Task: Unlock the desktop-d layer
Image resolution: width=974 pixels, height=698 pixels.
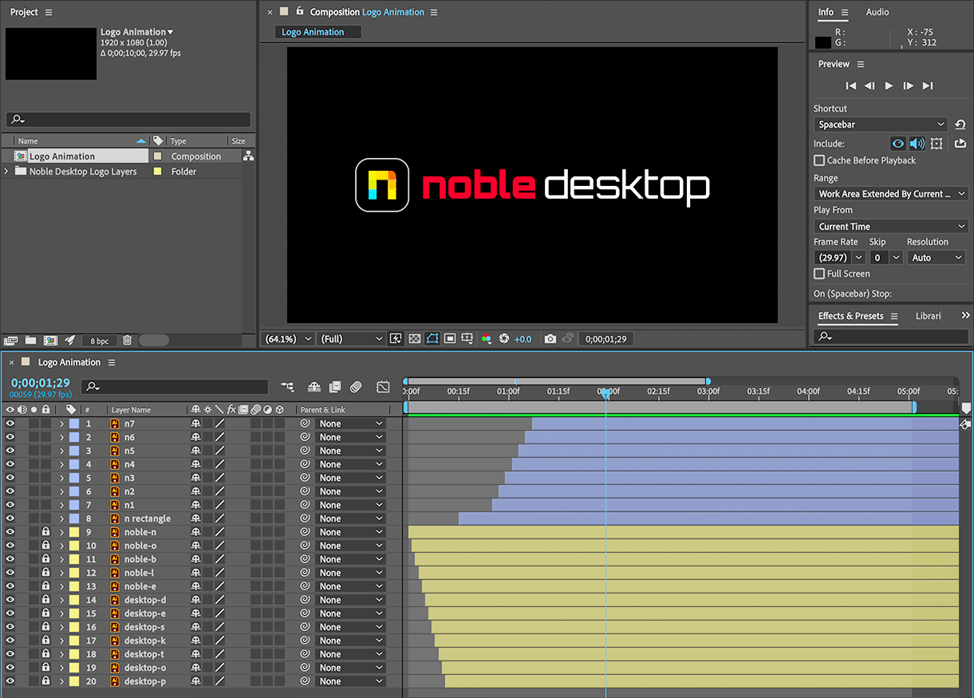Action: pyautogui.click(x=44, y=599)
